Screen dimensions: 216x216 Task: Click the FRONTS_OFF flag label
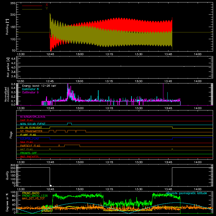click(29, 153)
